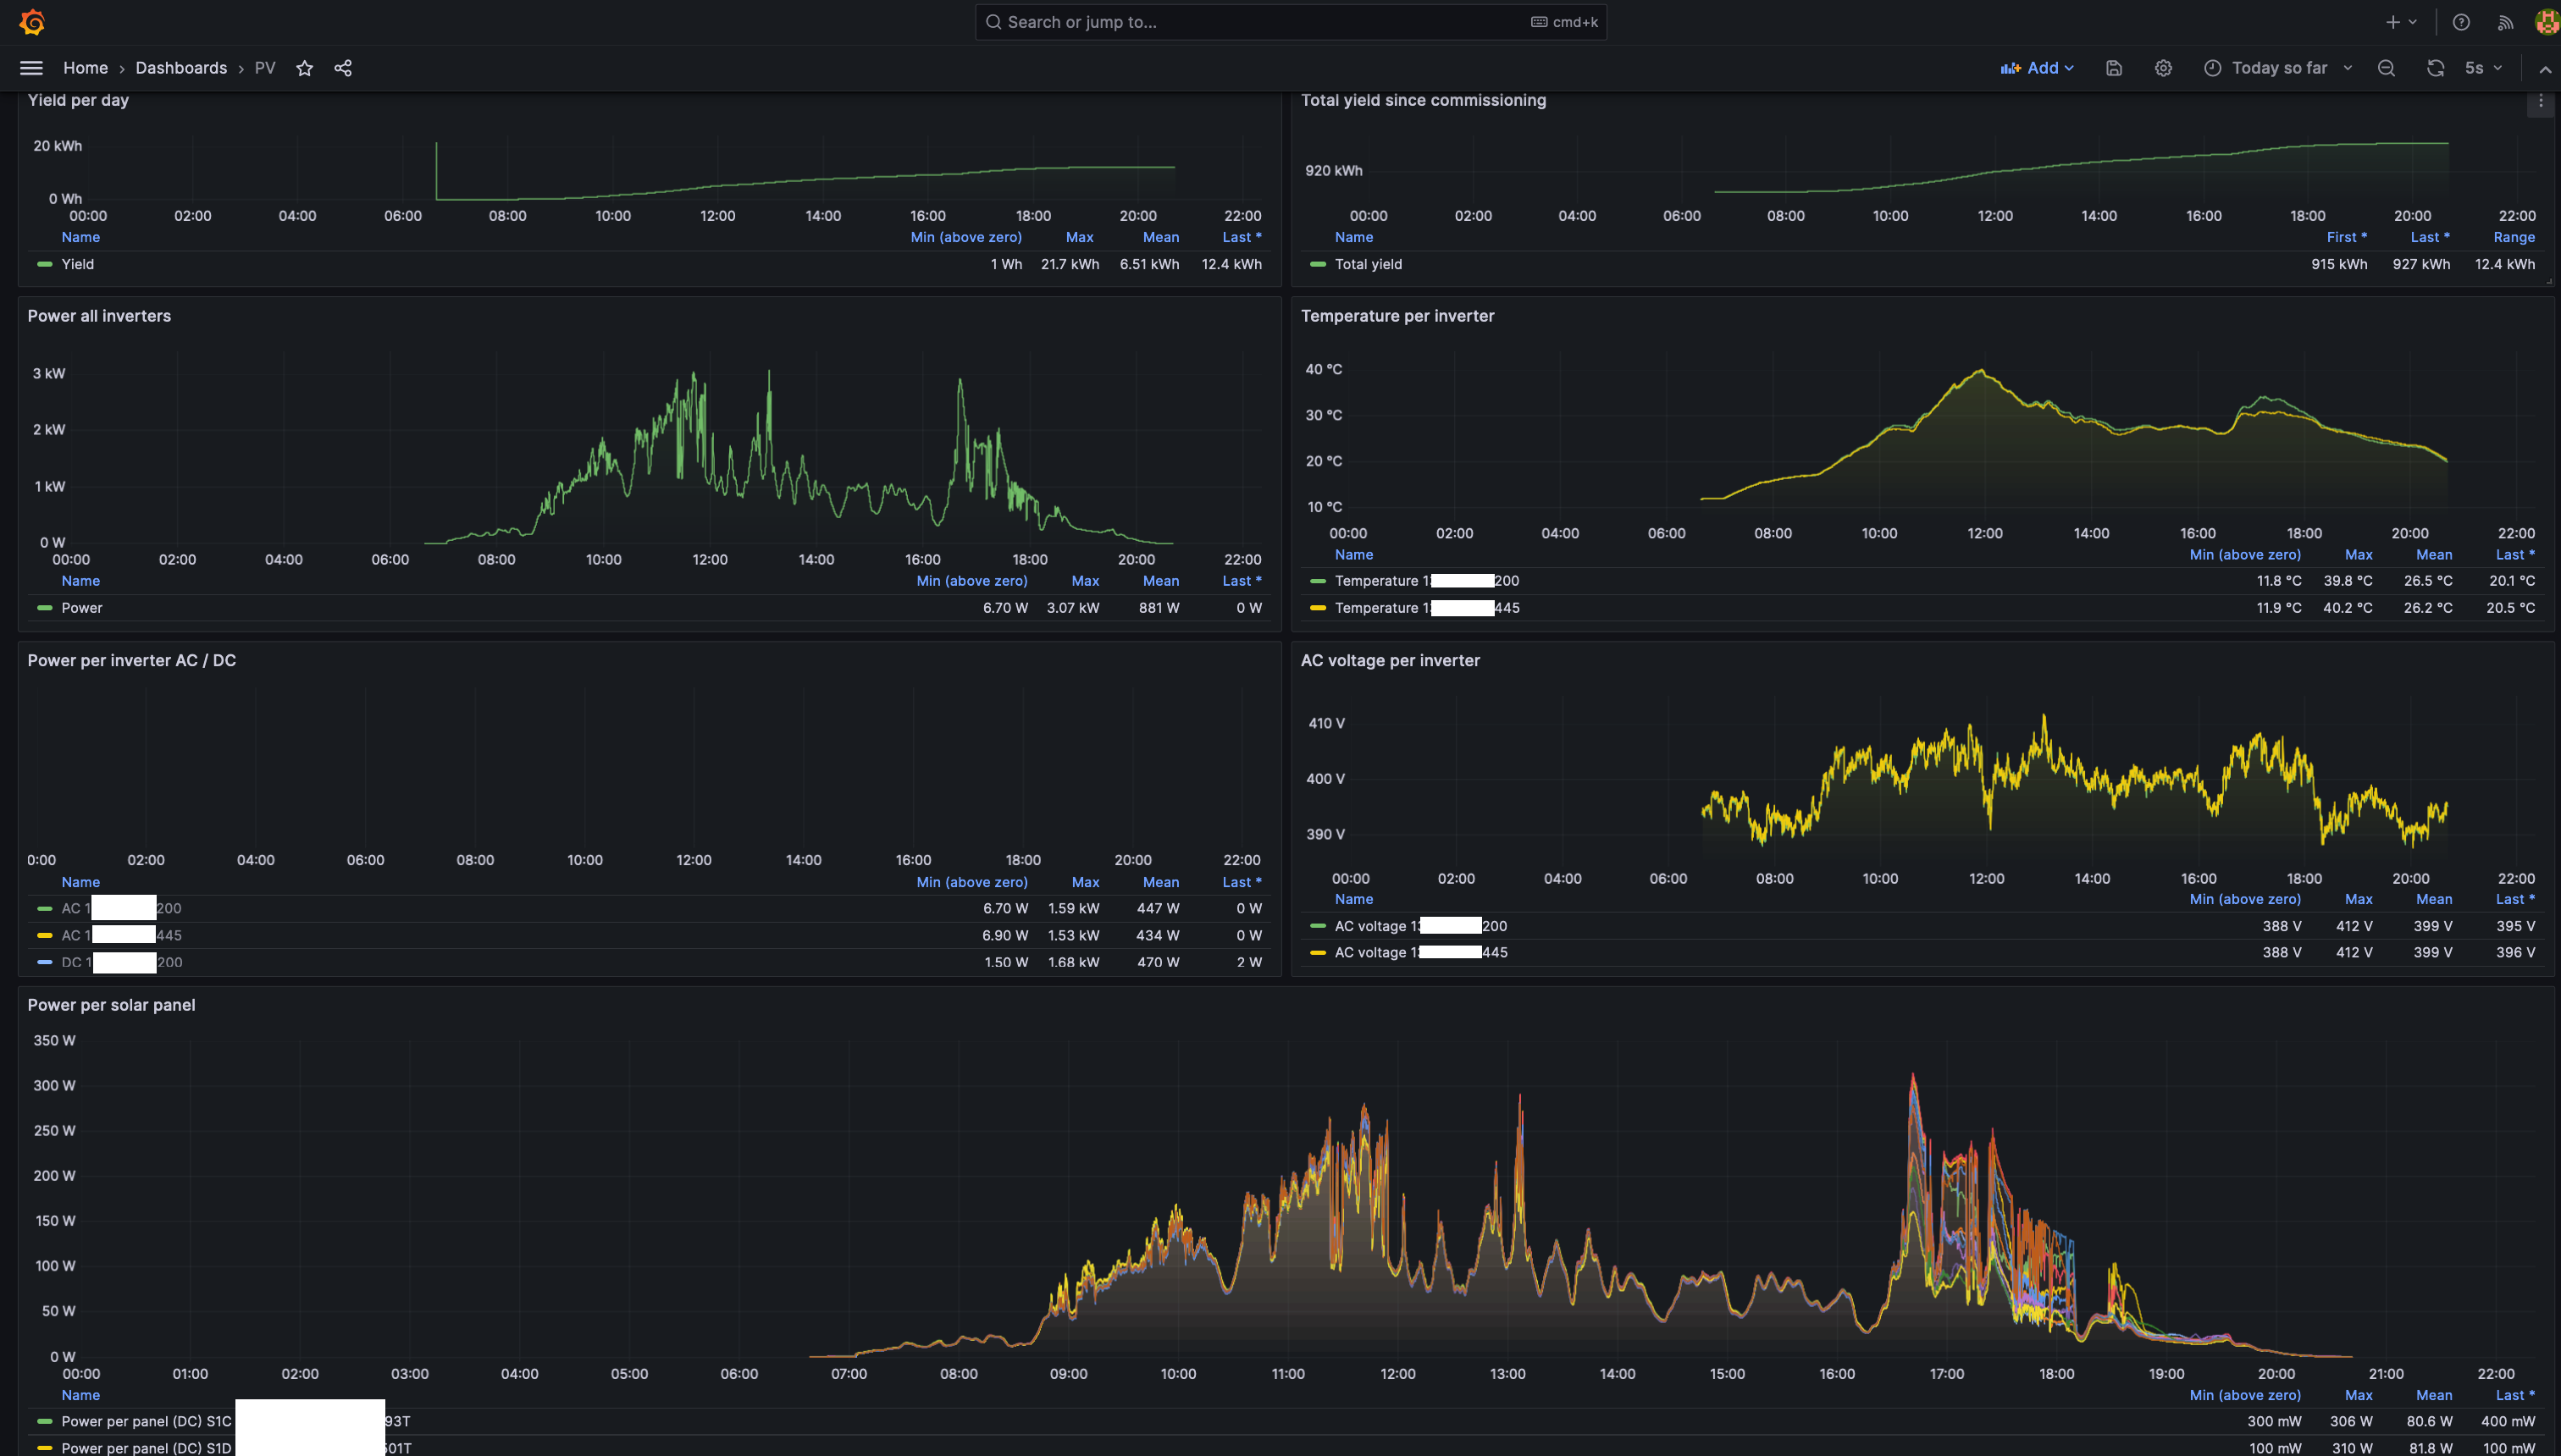
Task: Toggle the Yield series legend entry
Action: pyautogui.click(x=77, y=264)
